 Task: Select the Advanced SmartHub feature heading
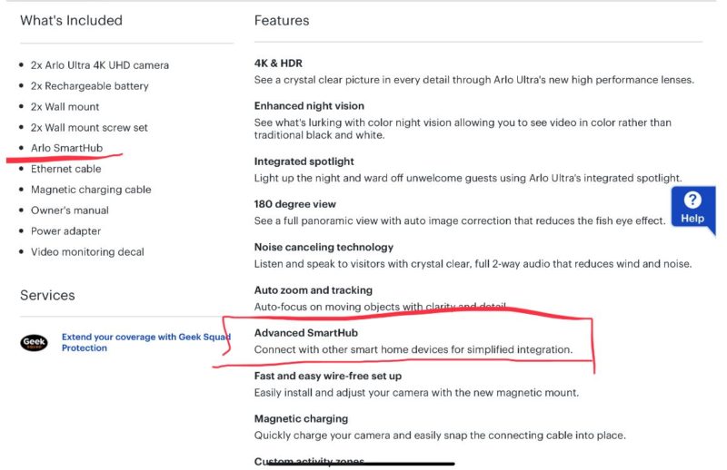point(306,333)
